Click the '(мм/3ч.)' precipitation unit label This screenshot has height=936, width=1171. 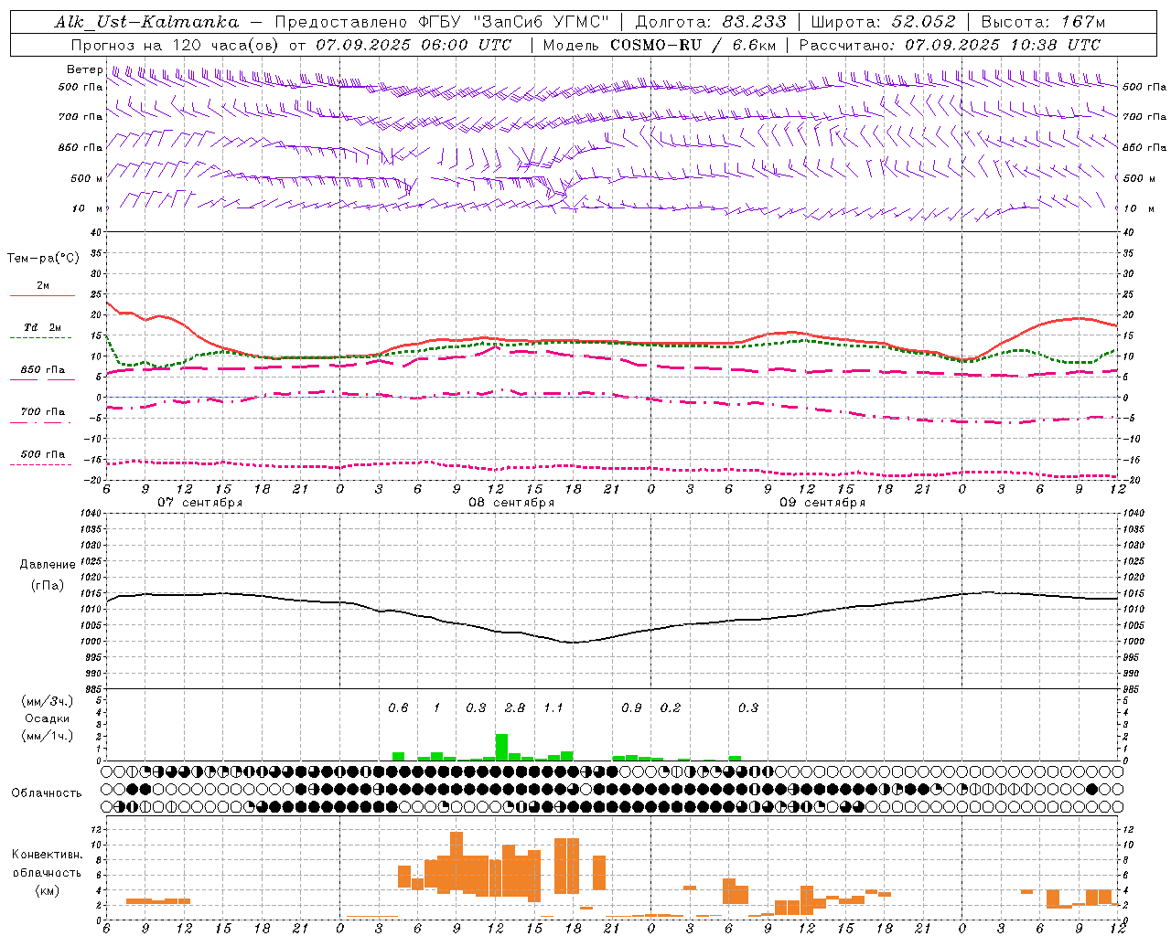[x=48, y=702]
